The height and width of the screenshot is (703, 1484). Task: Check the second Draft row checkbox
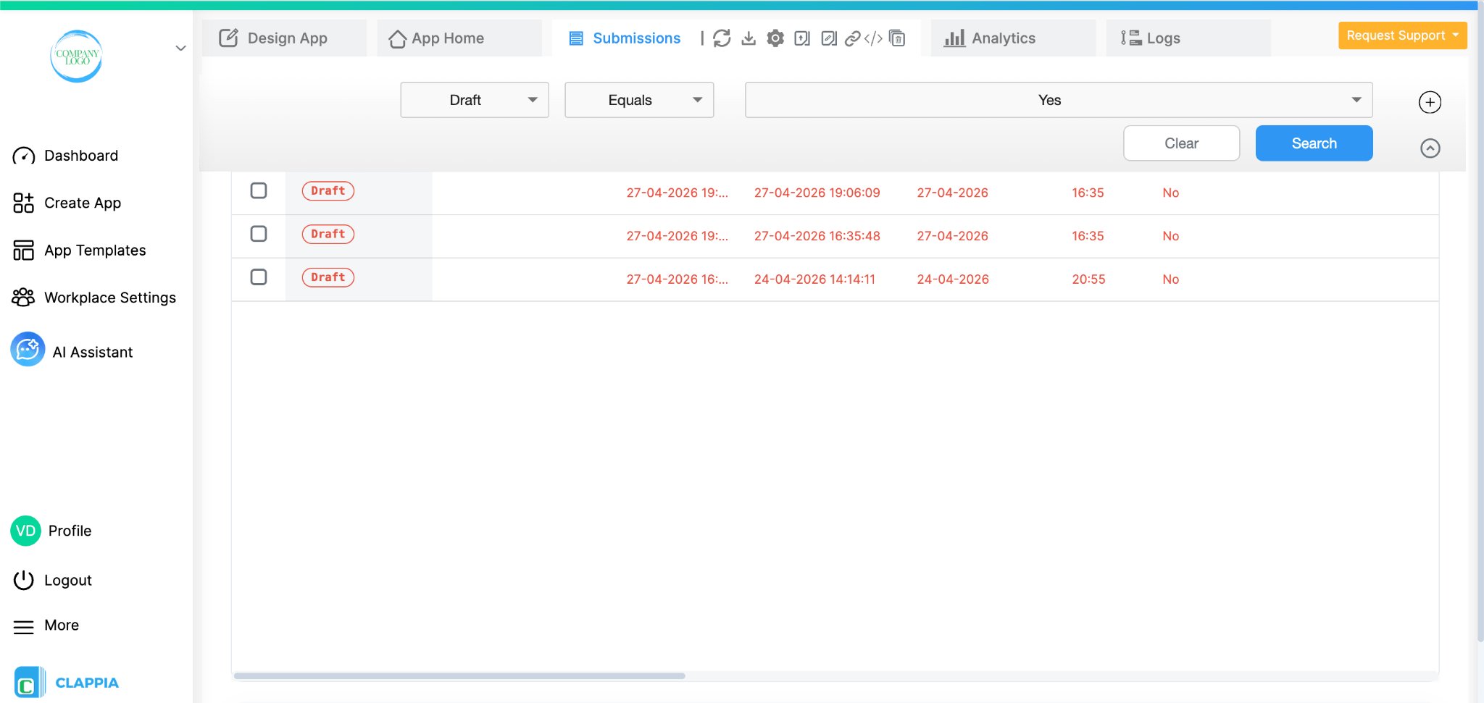click(258, 234)
